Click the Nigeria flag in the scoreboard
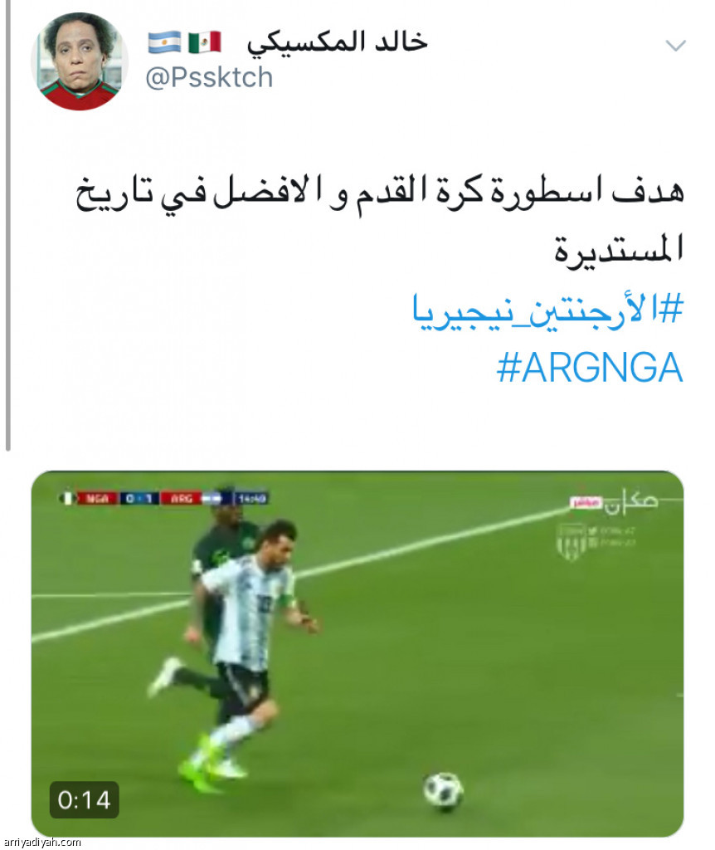Screen dimensions: 715x850 tap(67, 498)
